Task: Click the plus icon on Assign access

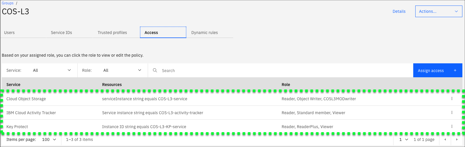Action: (455, 70)
